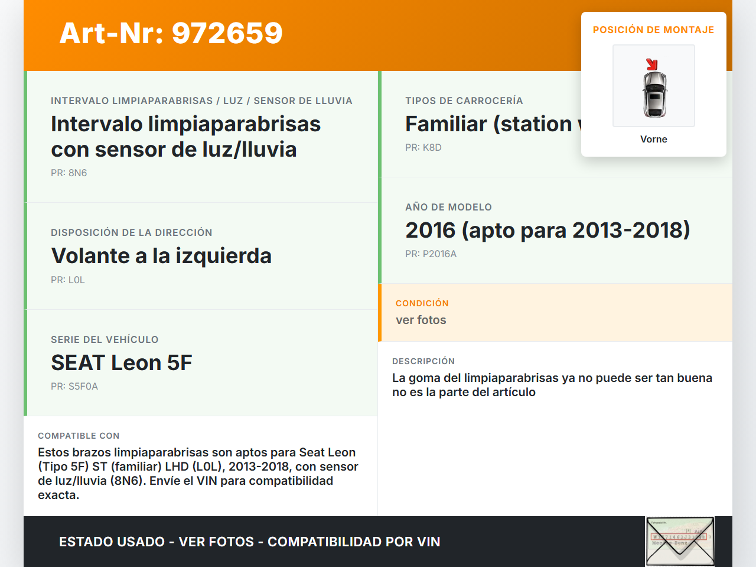The height and width of the screenshot is (567, 756).
Task: Click the 'PR: P2016A' code
Action: coord(431,254)
